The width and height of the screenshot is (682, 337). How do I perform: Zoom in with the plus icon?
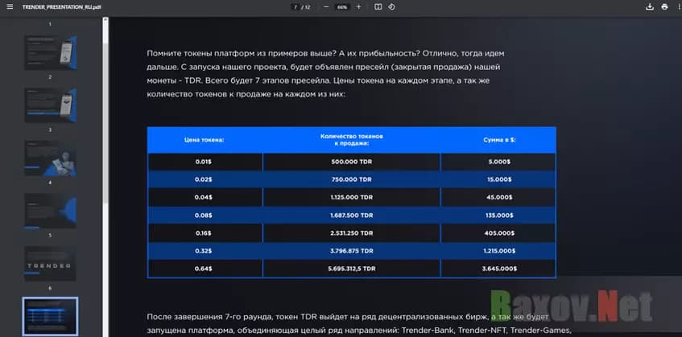(358, 7)
